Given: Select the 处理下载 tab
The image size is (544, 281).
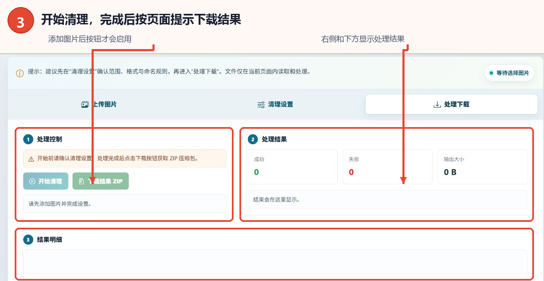Looking at the screenshot, I should (x=451, y=104).
